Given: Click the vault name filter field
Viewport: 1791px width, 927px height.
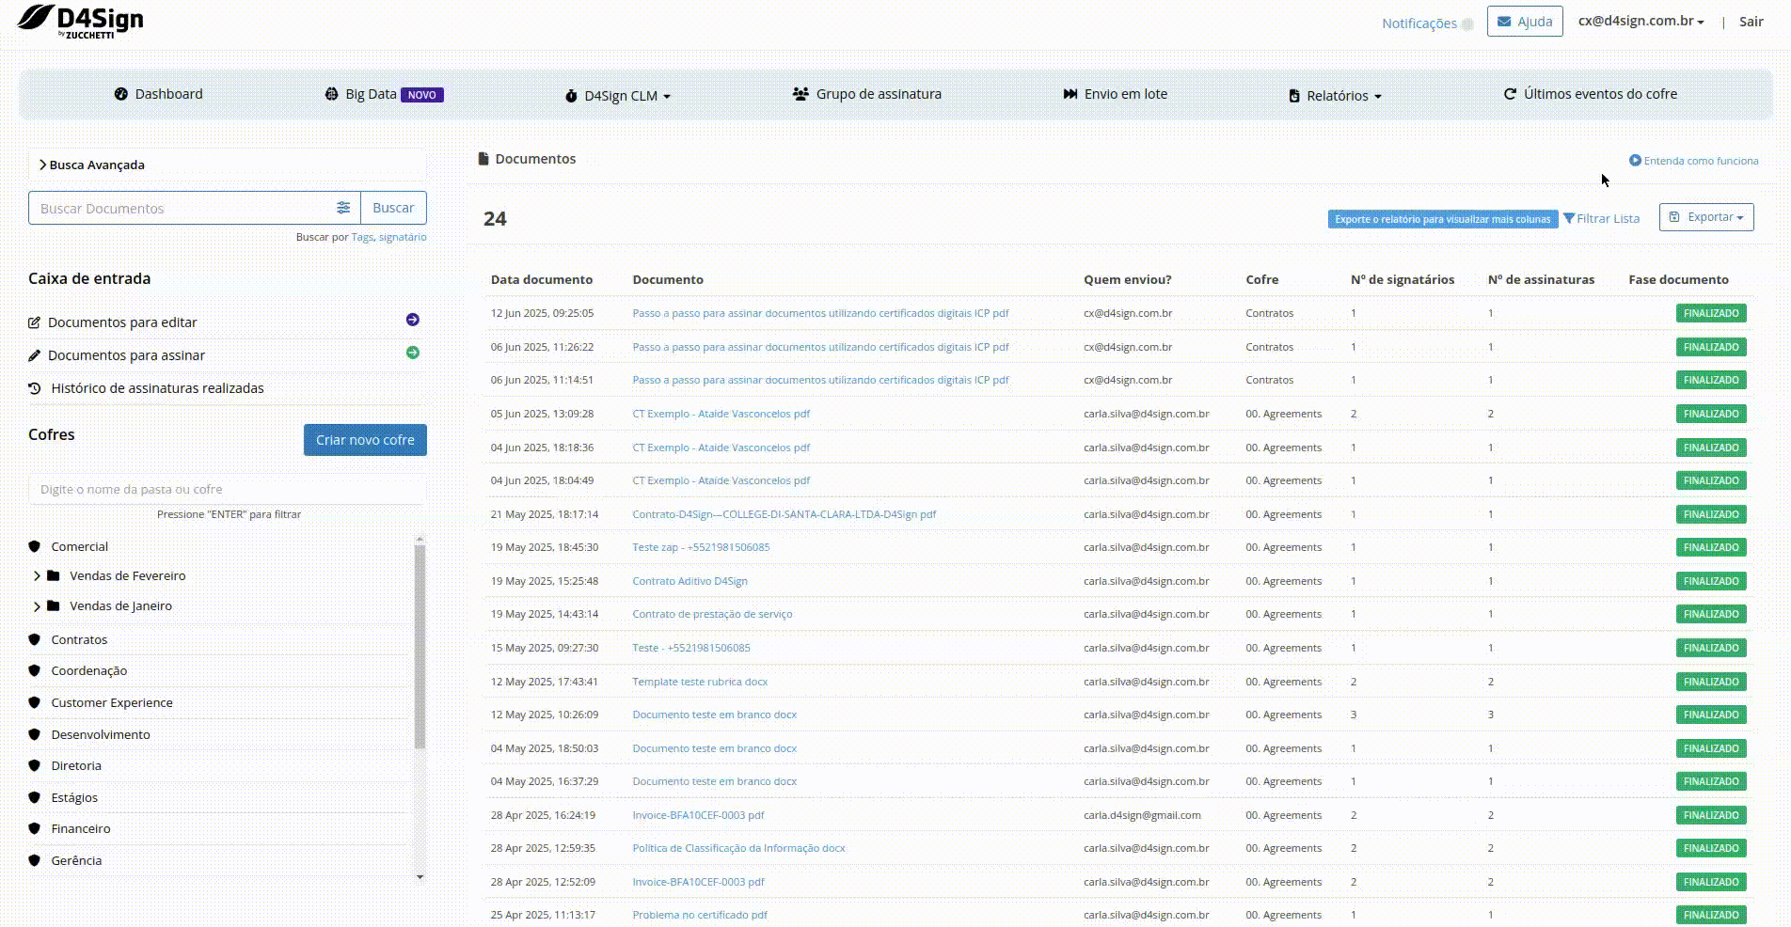Looking at the screenshot, I should (227, 489).
